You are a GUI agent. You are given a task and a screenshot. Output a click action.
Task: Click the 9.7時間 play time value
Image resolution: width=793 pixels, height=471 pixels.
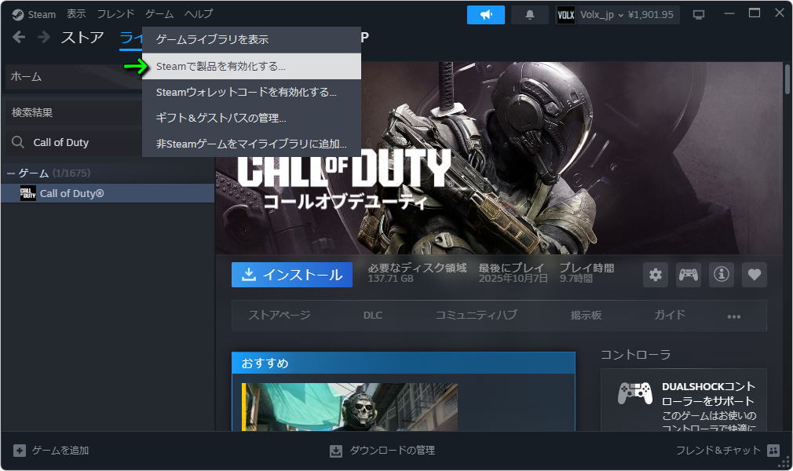pyautogui.click(x=576, y=279)
